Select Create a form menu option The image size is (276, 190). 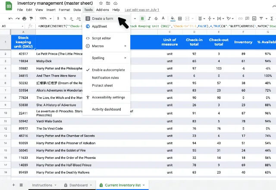pos(102,19)
